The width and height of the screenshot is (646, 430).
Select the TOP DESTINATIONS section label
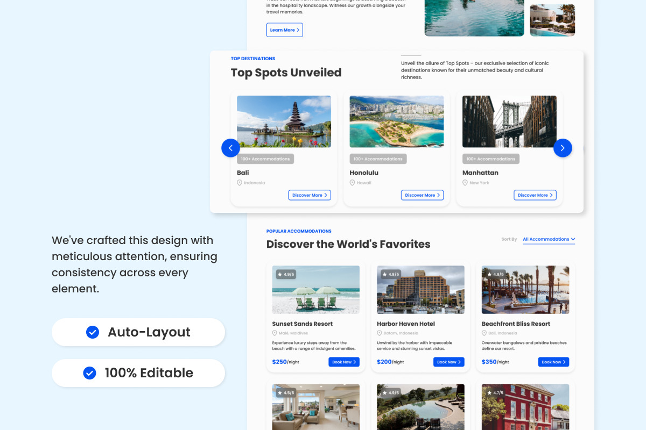pyautogui.click(x=253, y=58)
